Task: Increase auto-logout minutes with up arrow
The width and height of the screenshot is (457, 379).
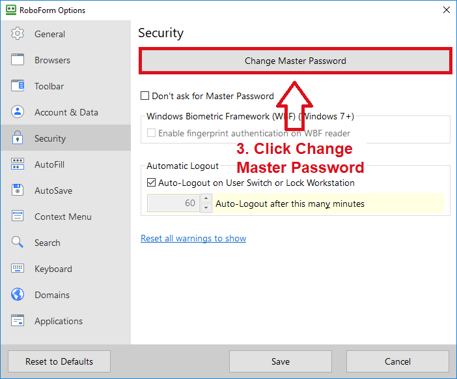Action: (x=206, y=198)
